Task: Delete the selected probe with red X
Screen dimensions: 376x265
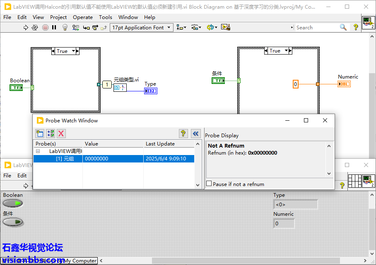Action: [61, 133]
